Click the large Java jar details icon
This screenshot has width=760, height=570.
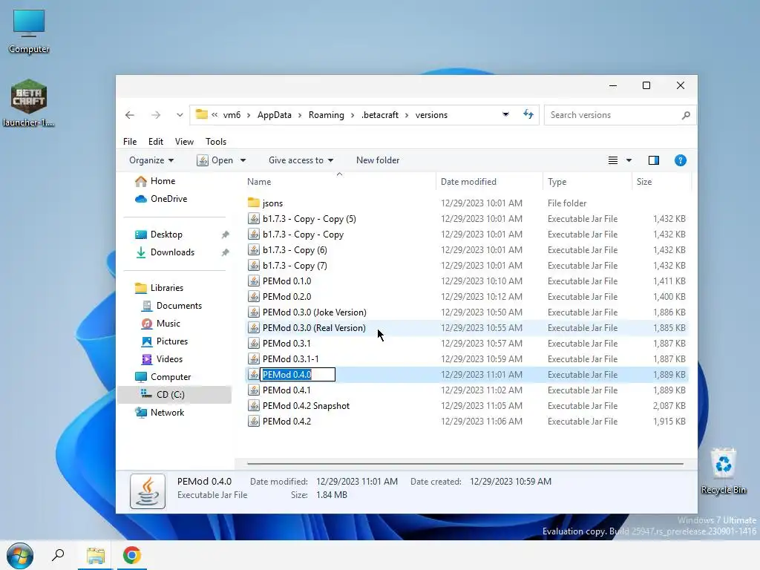148,491
